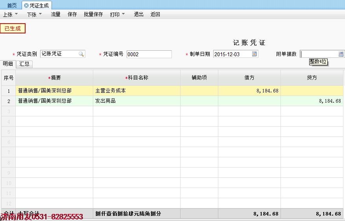Screen dimensions: 345x221
Task: Select the 明细 tab
Action: click(8, 64)
